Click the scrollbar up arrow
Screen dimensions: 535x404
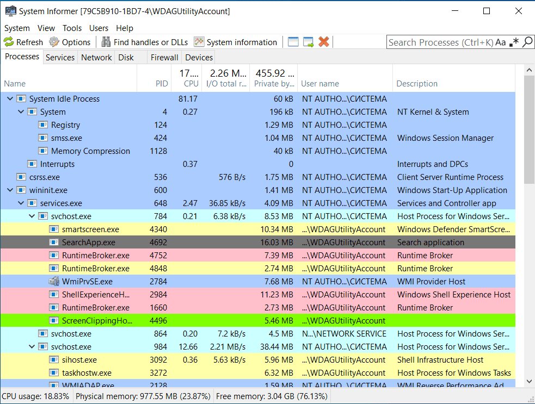(529, 70)
